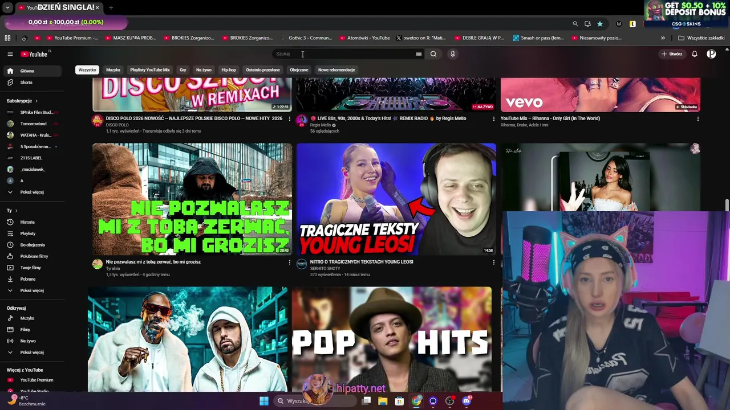Open Wszystkie zakładki bookmarks folder

(x=701, y=38)
